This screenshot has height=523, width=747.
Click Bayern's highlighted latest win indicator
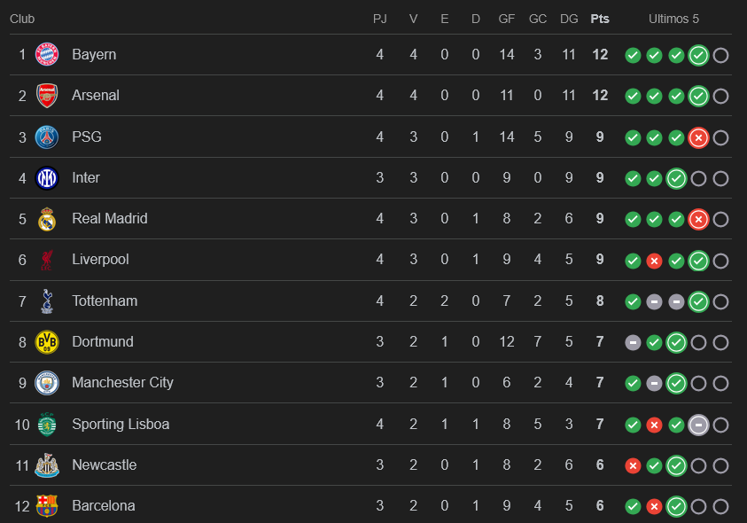click(x=698, y=55)
